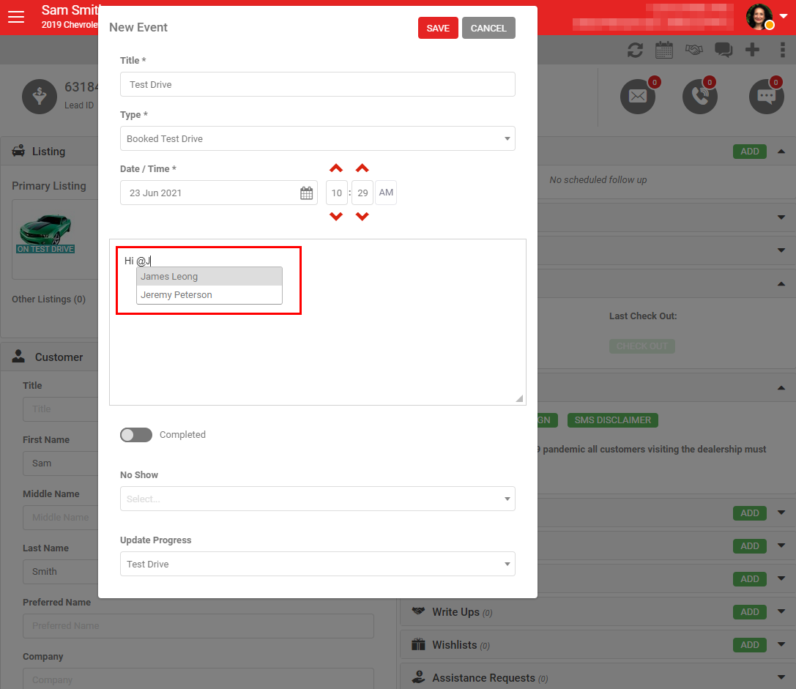Viewport: 796px width, 689px height.
Task: Click the hour field showing 10
Action: pyautogui.click(x=337, y=193)
